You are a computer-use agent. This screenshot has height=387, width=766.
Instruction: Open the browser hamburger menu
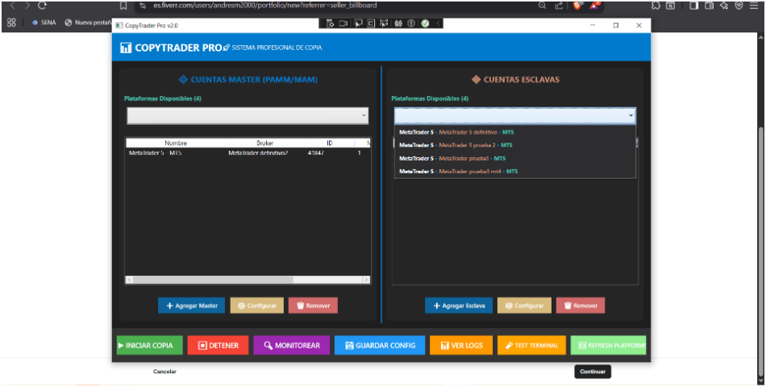pyautogui.click(x=754, y=6)
